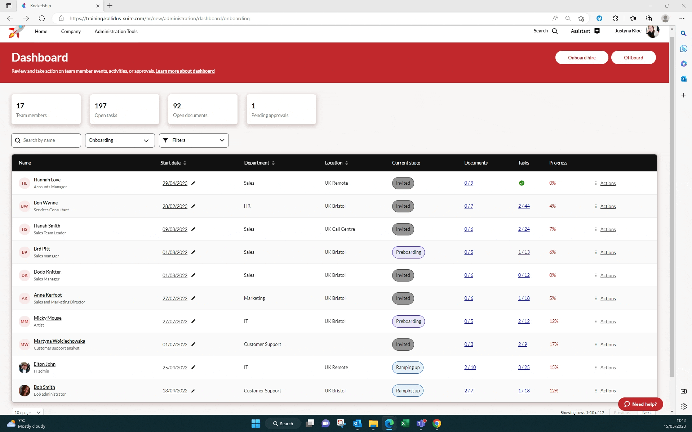Viewport: 692px width, 432px height.
Task: Open the Company menu
Action: [71, 31]
